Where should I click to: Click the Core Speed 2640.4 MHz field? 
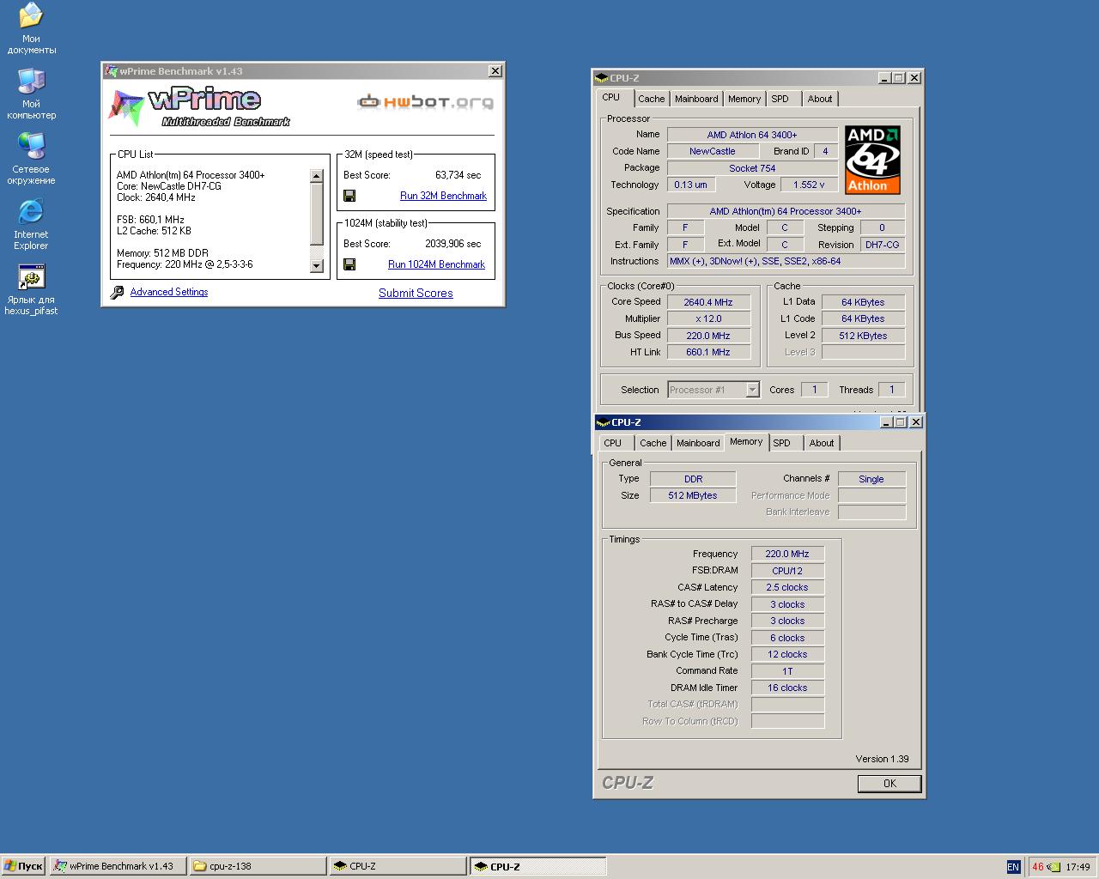(708, 302)
